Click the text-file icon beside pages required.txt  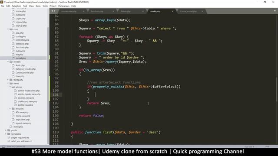tap(9, 137)
